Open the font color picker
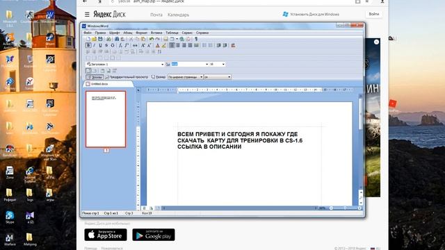The width and height of the screenshot is (445, 250). pyautogui.click(x=158, y=45)
